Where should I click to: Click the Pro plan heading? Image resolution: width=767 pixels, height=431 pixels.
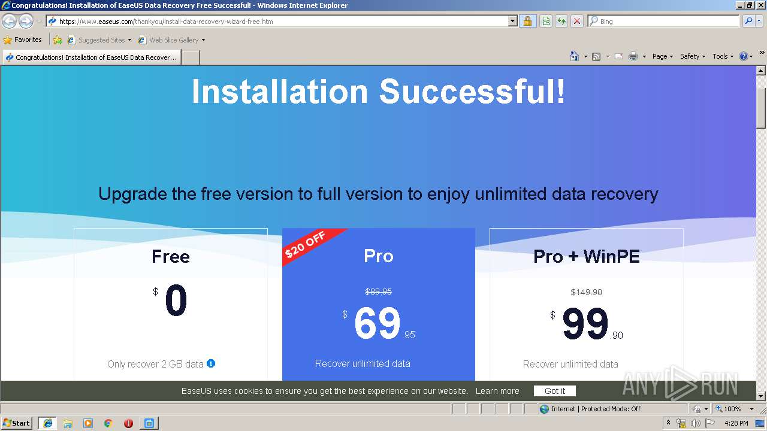(x=379, y=256)
